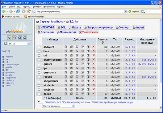This screenshot has width=163, height=113.
Task: Click the Firefox forward arrow button
Action: click(11, 11)
